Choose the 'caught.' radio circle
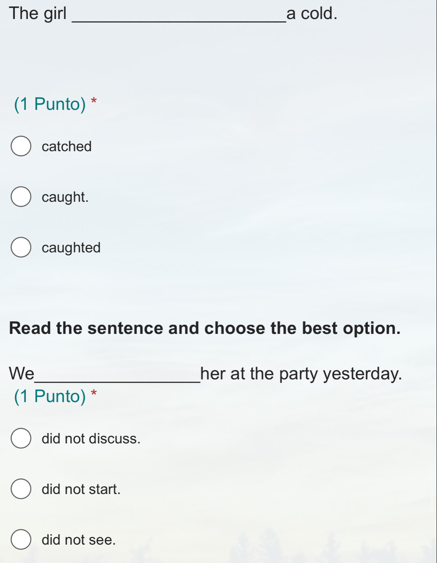Screen dimensions: 437x563 tap(21, 197)
